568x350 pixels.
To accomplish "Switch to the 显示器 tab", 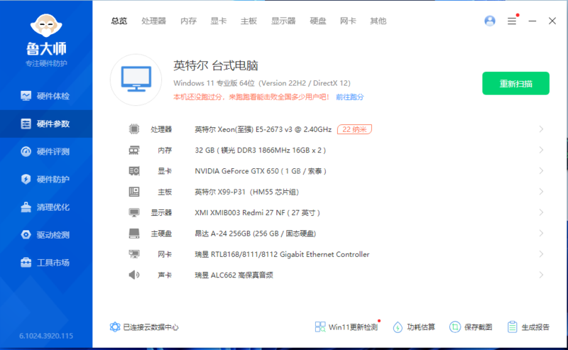I will 283,21.
